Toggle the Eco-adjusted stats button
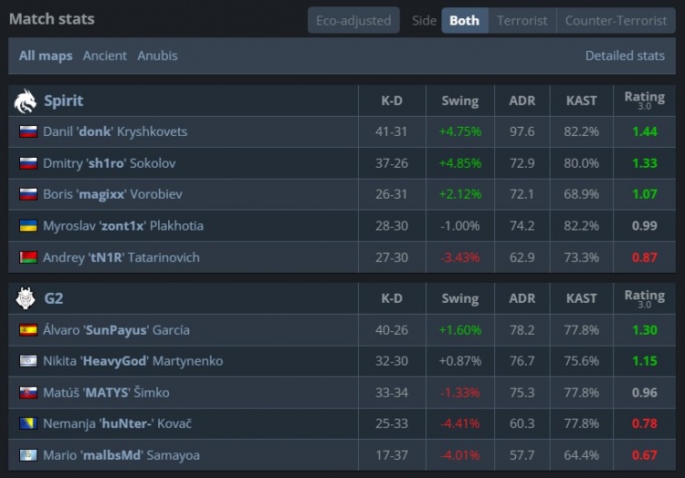 [353, 20]
